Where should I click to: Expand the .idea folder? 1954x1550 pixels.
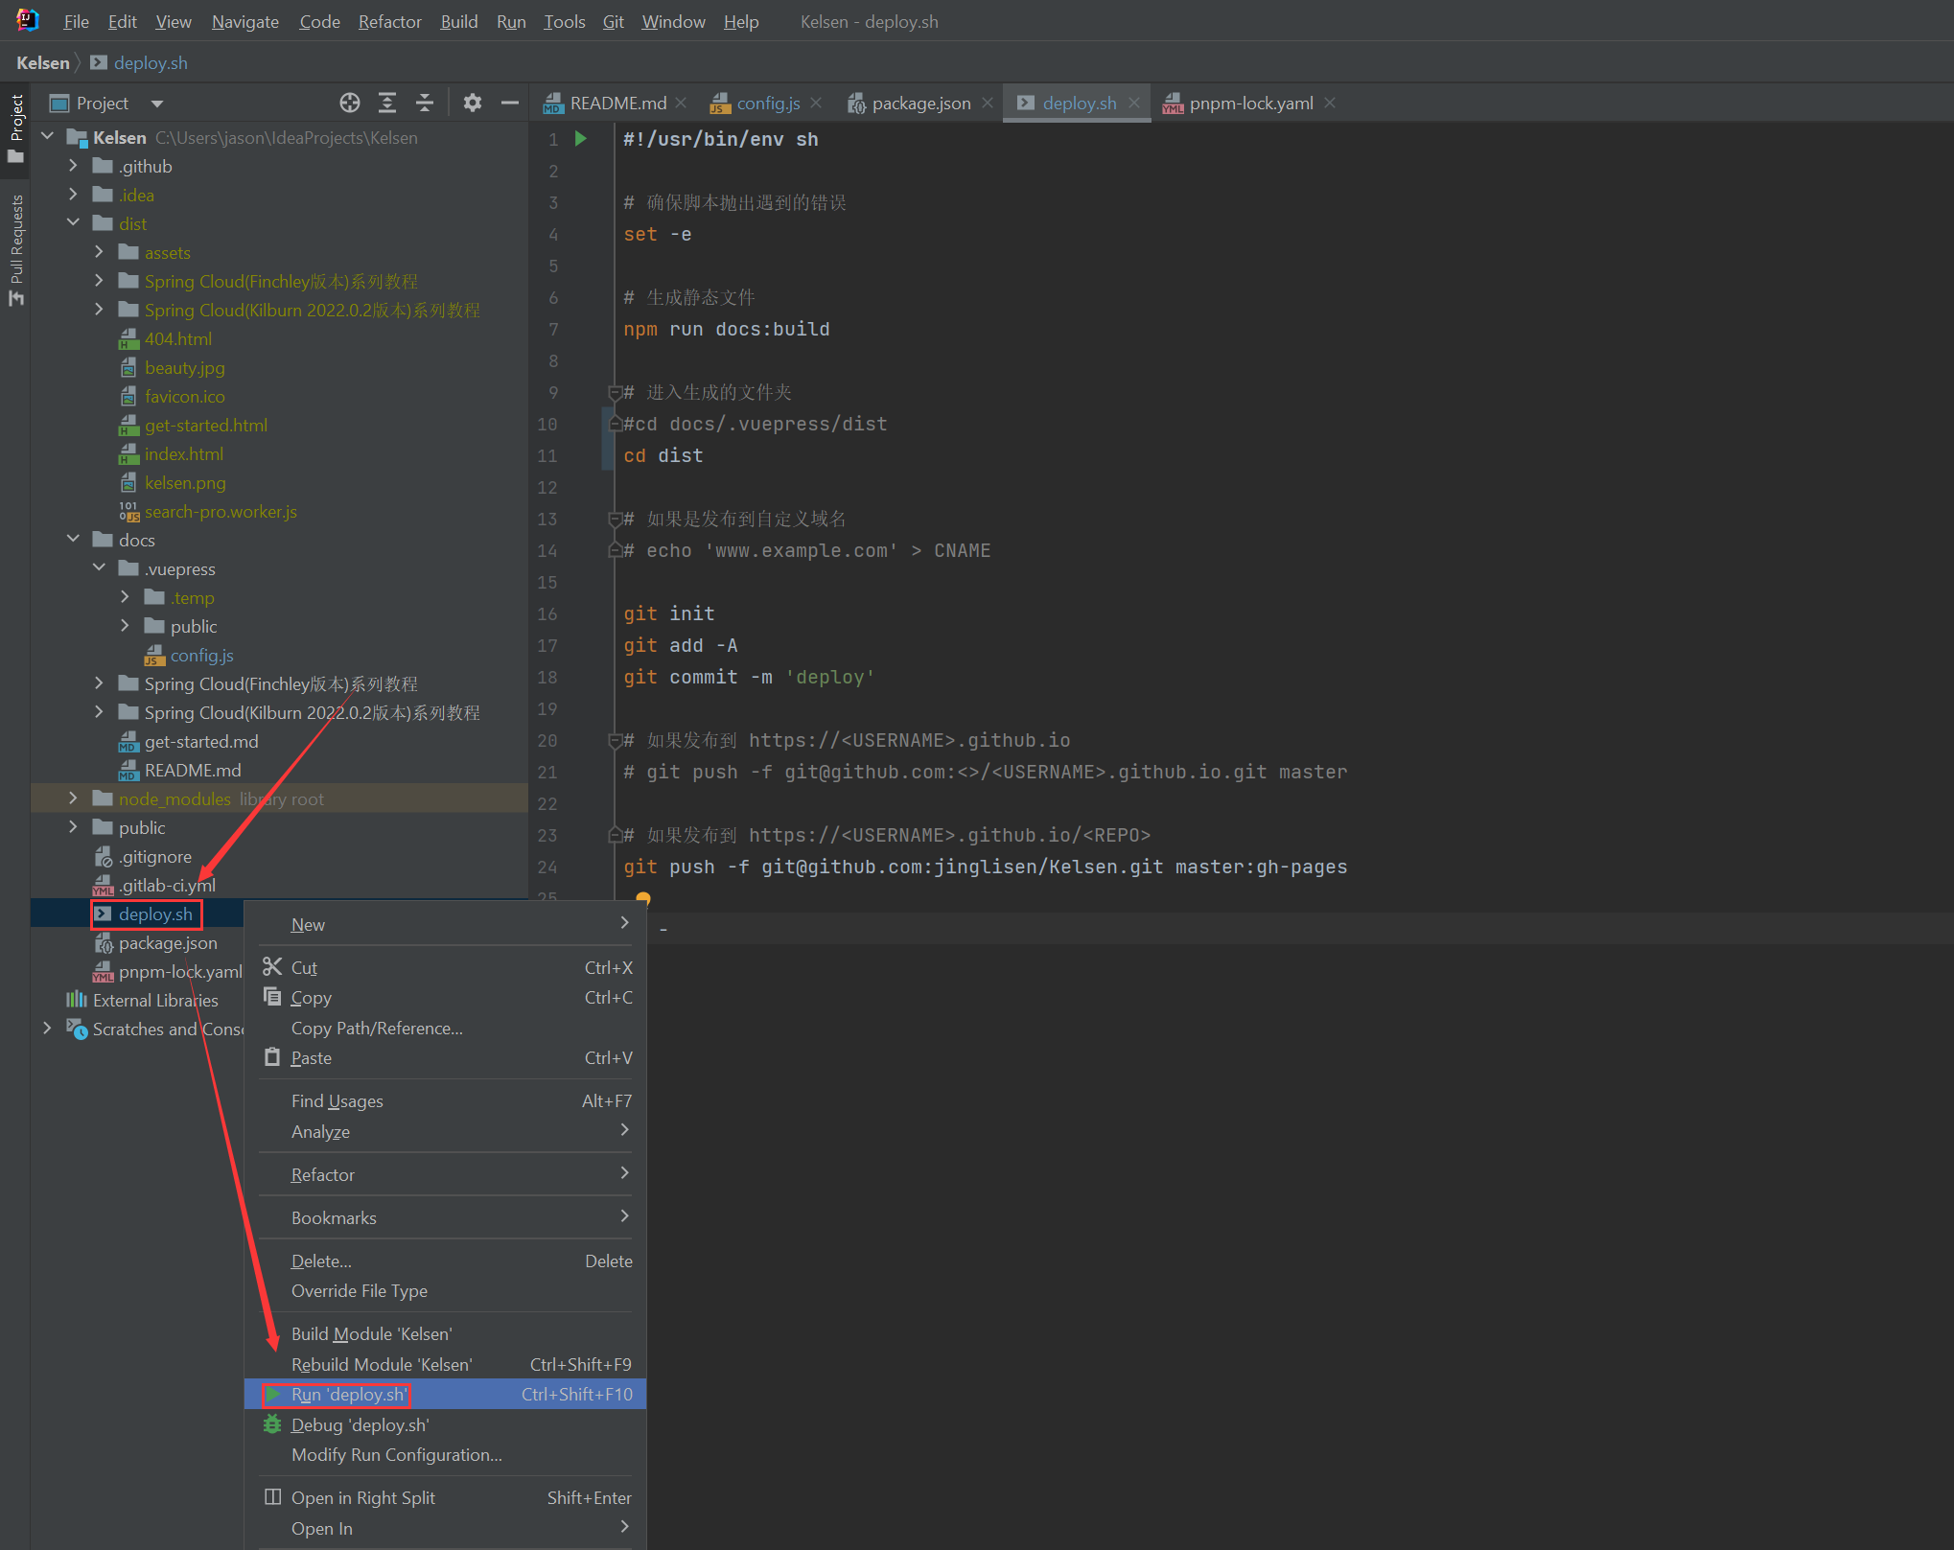click(73, 195)
